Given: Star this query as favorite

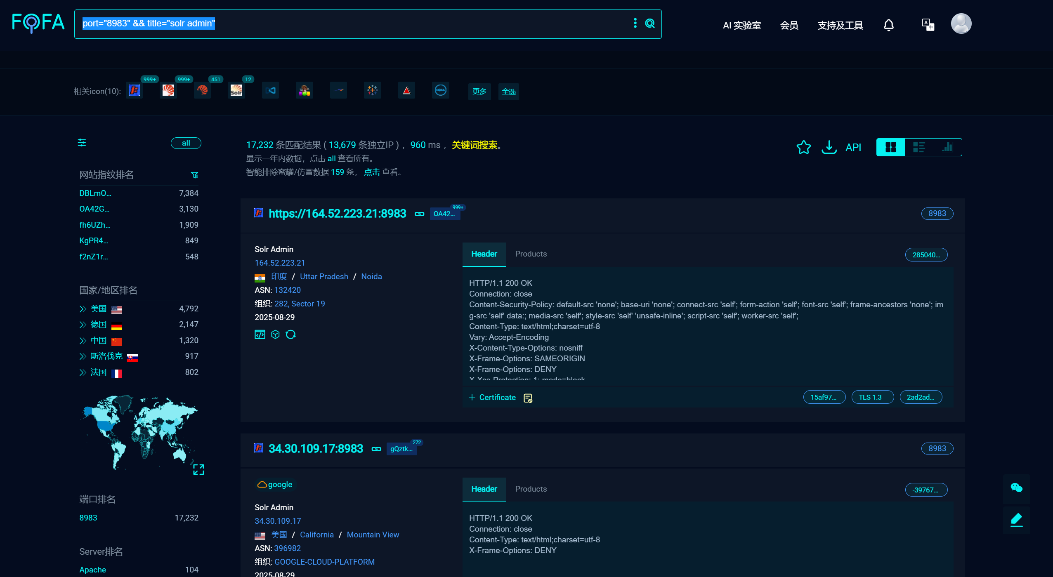Looking at the screenshot, I should point(803,147).
